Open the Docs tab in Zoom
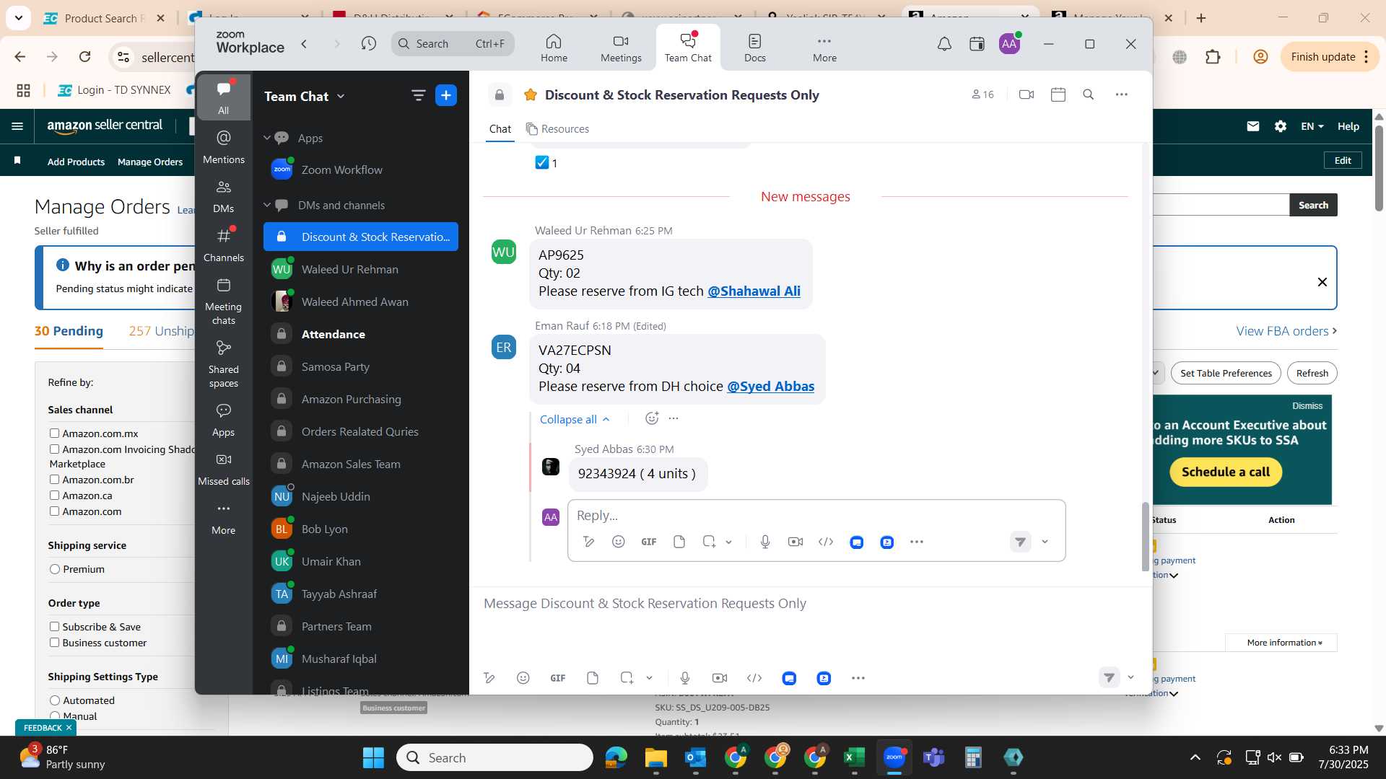The image size is (1386, 779). [754, 48]
